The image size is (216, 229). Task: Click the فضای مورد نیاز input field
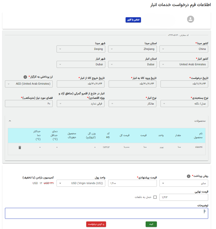(29, 104)
